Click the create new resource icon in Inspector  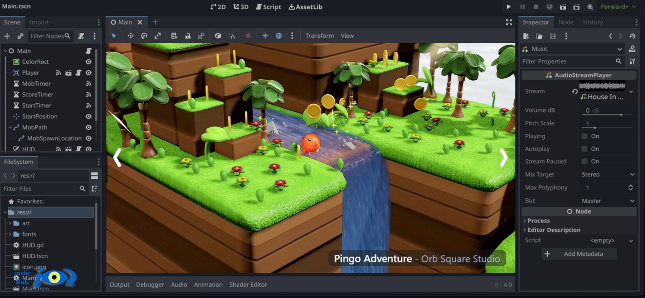point(526,36)
